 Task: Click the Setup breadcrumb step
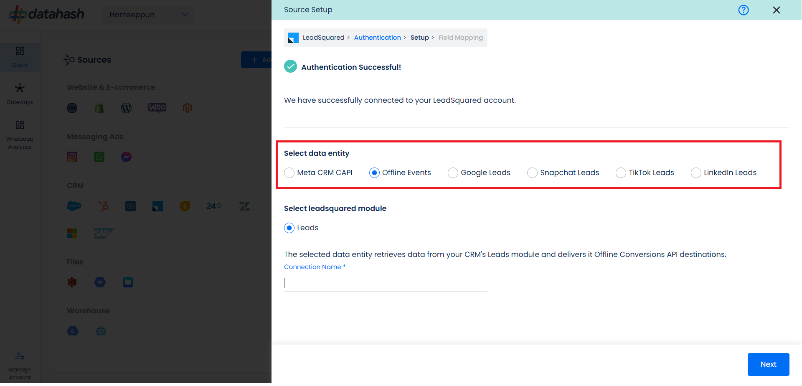(420, 38)
